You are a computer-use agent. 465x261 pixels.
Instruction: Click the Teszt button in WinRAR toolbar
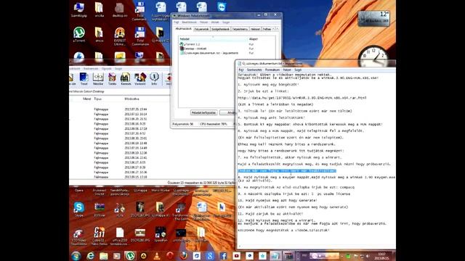pyautogui.click(x=84, y=79)
